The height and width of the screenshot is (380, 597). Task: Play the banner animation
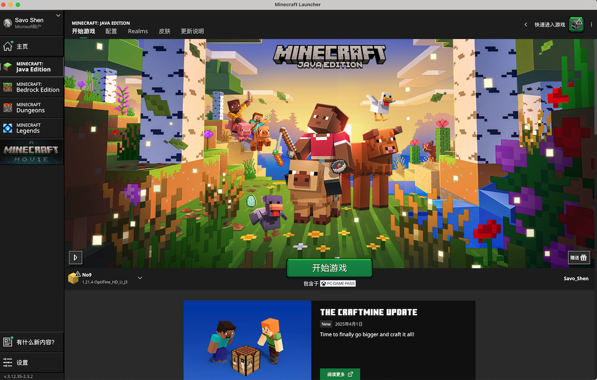coord(76,257)
